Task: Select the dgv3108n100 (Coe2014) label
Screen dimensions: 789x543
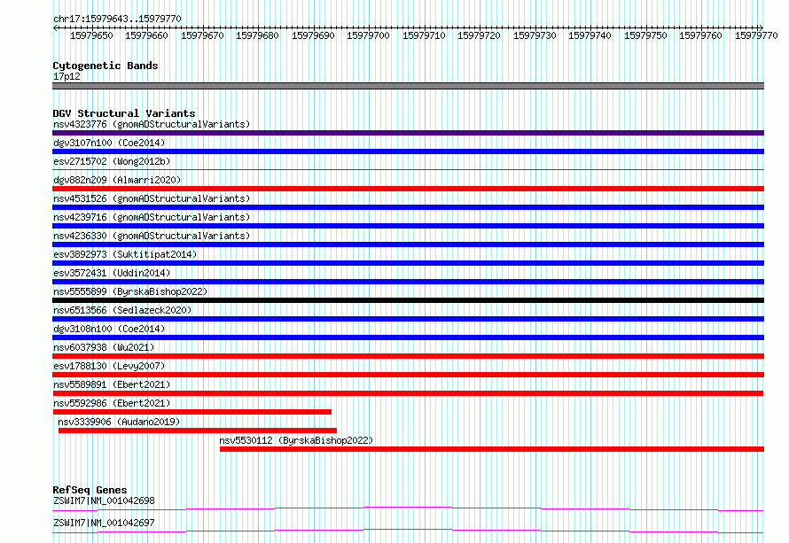Action: (109, 329)
